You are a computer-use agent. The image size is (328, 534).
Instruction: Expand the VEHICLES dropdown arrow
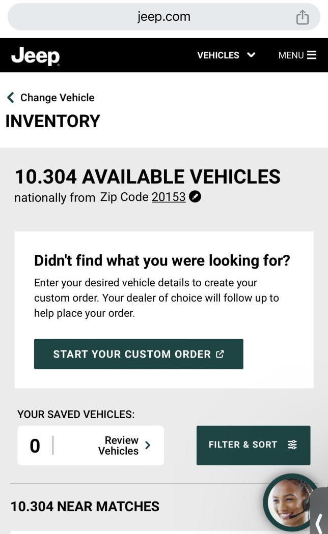coord(251,55)
